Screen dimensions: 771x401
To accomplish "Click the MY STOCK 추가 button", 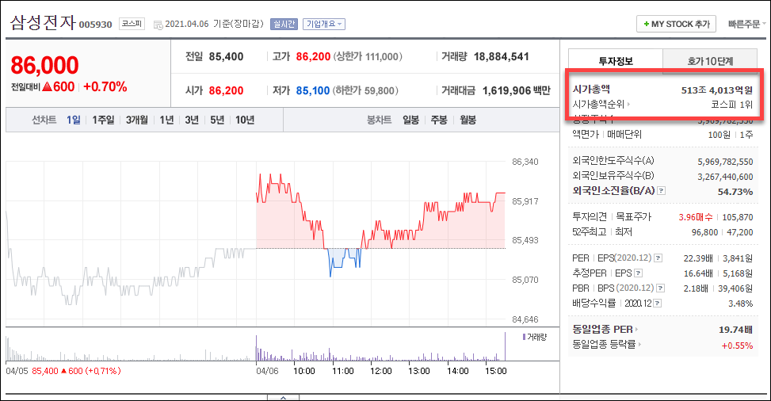I will point(676,24).
